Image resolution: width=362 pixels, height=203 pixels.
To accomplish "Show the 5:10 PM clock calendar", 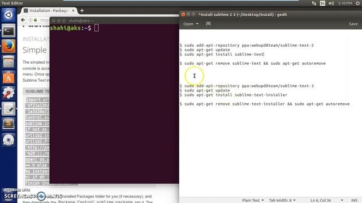I will [x=345, y=3].
